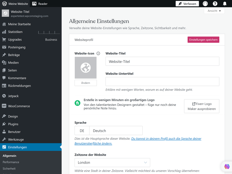Select Performance settings submenu item
The image size is (232, 174).
coord(11,162)
